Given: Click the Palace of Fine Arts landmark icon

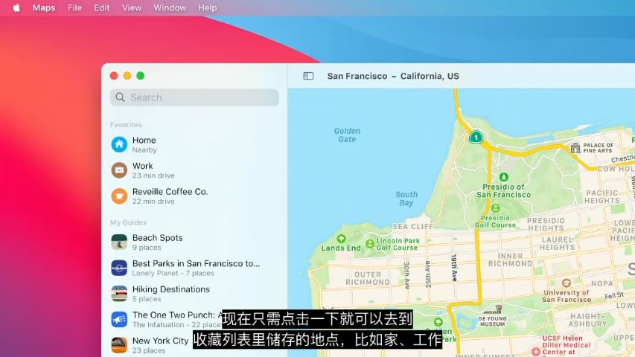Looking at the screenshot, I should (x=575, y=148).
